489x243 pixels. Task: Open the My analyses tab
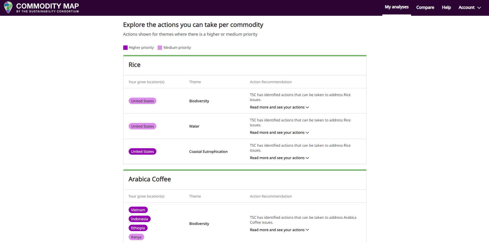[397, 7]
